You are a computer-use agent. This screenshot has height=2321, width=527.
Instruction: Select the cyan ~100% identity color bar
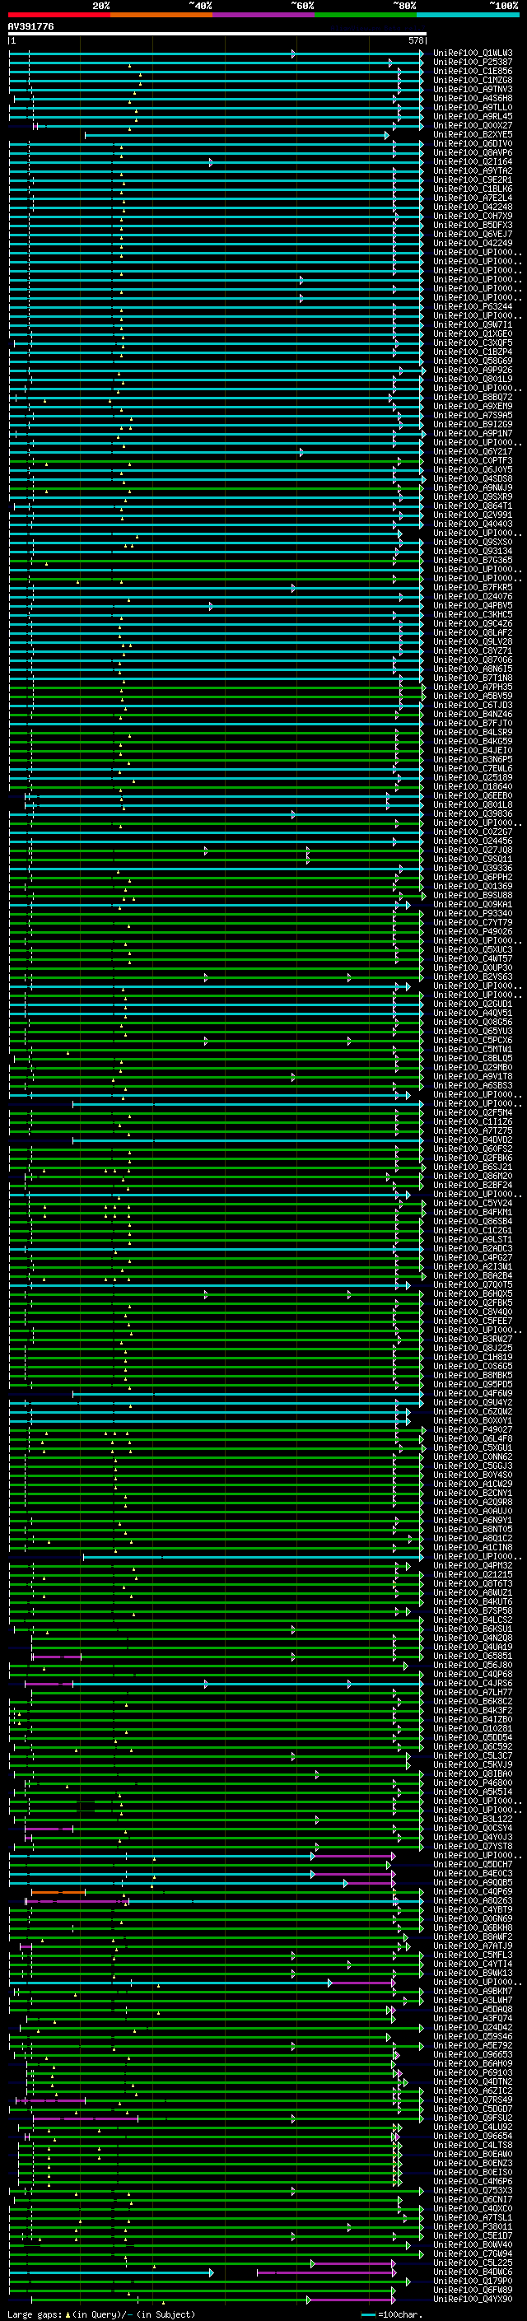[x=467, y=15]
